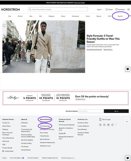Screen dimensions: 131x161
Task: Click the Sign up button
Action: (x=116, y=111)
